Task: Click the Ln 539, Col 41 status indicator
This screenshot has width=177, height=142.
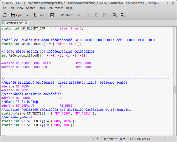Action: pos(140,139)
